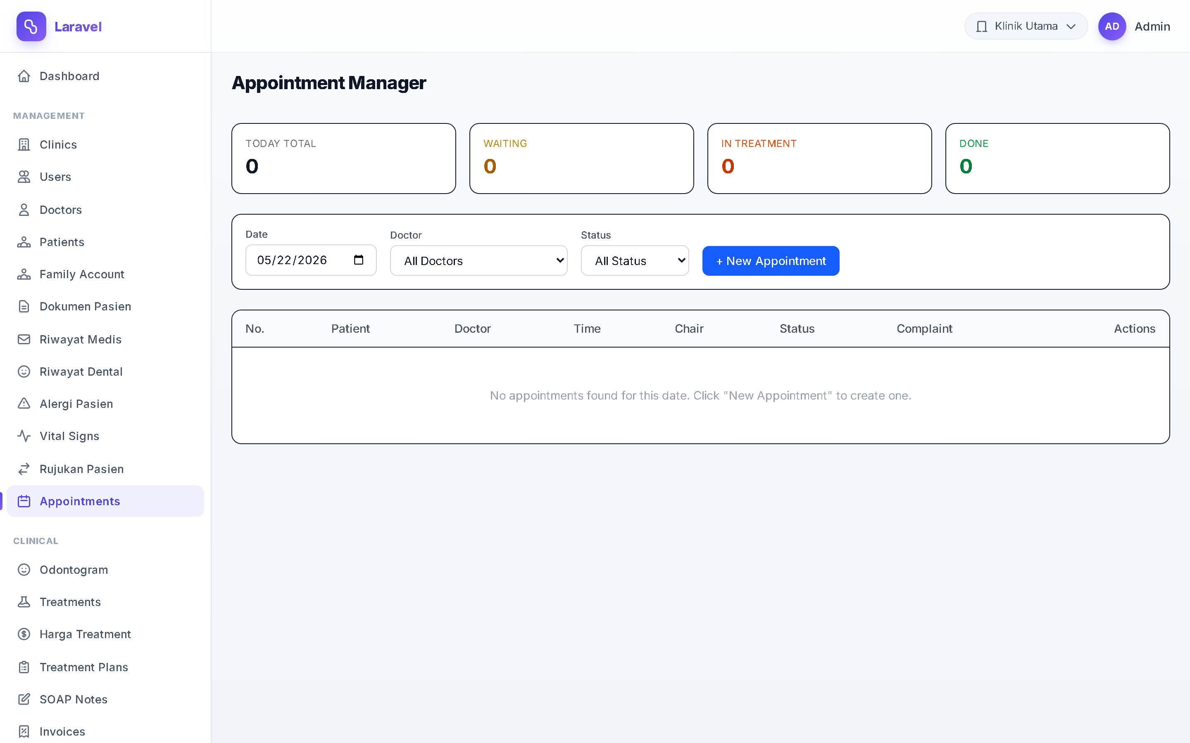Open Invoices page
The image size is (1190, 743).
point(105,732)
